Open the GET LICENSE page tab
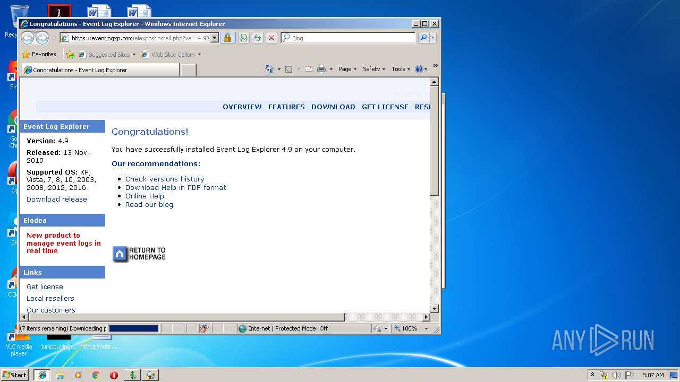 (x=385, y=107)
